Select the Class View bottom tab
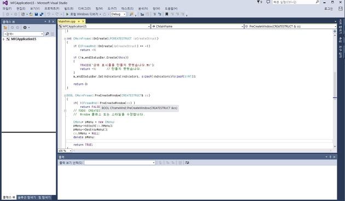 [x=9, y=197]
